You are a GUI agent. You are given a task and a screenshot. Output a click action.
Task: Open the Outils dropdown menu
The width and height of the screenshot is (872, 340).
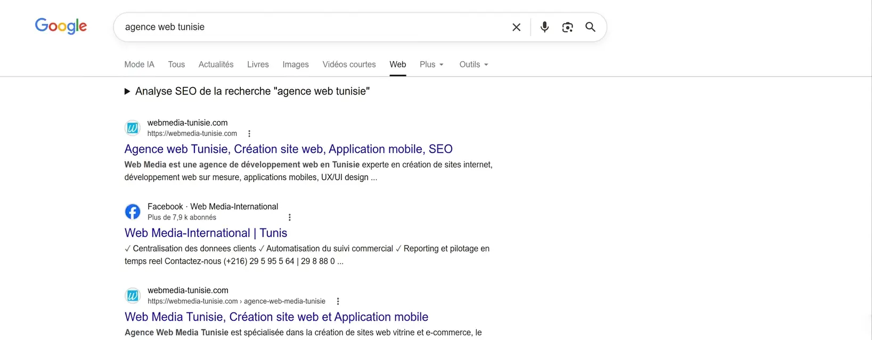[x=474, y=64]
